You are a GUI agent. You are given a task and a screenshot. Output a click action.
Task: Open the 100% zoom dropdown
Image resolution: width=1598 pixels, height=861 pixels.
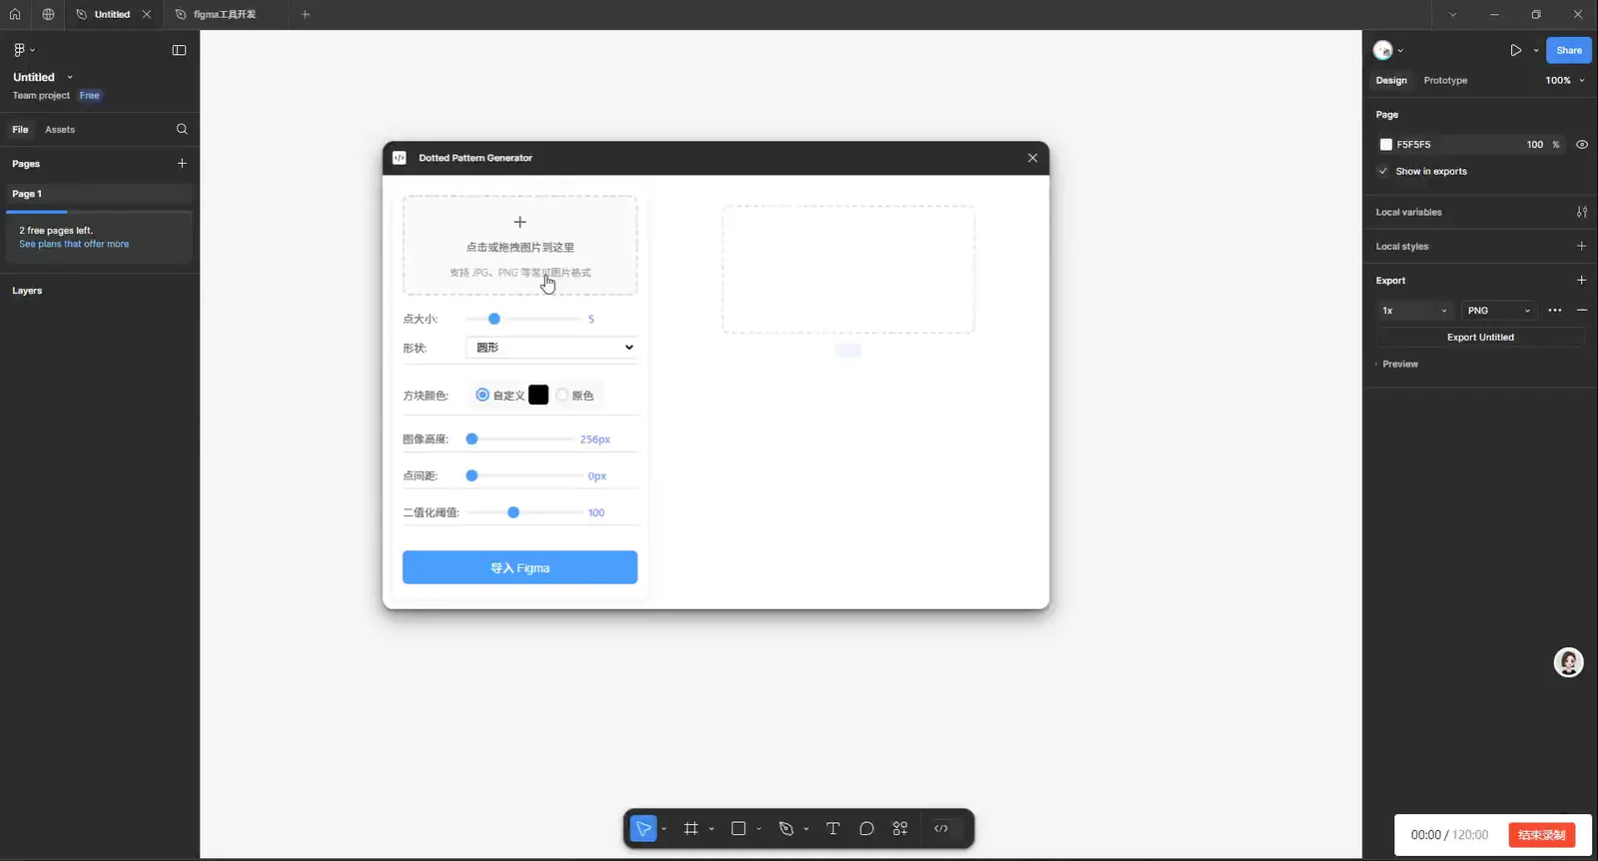click(1565, 80)
